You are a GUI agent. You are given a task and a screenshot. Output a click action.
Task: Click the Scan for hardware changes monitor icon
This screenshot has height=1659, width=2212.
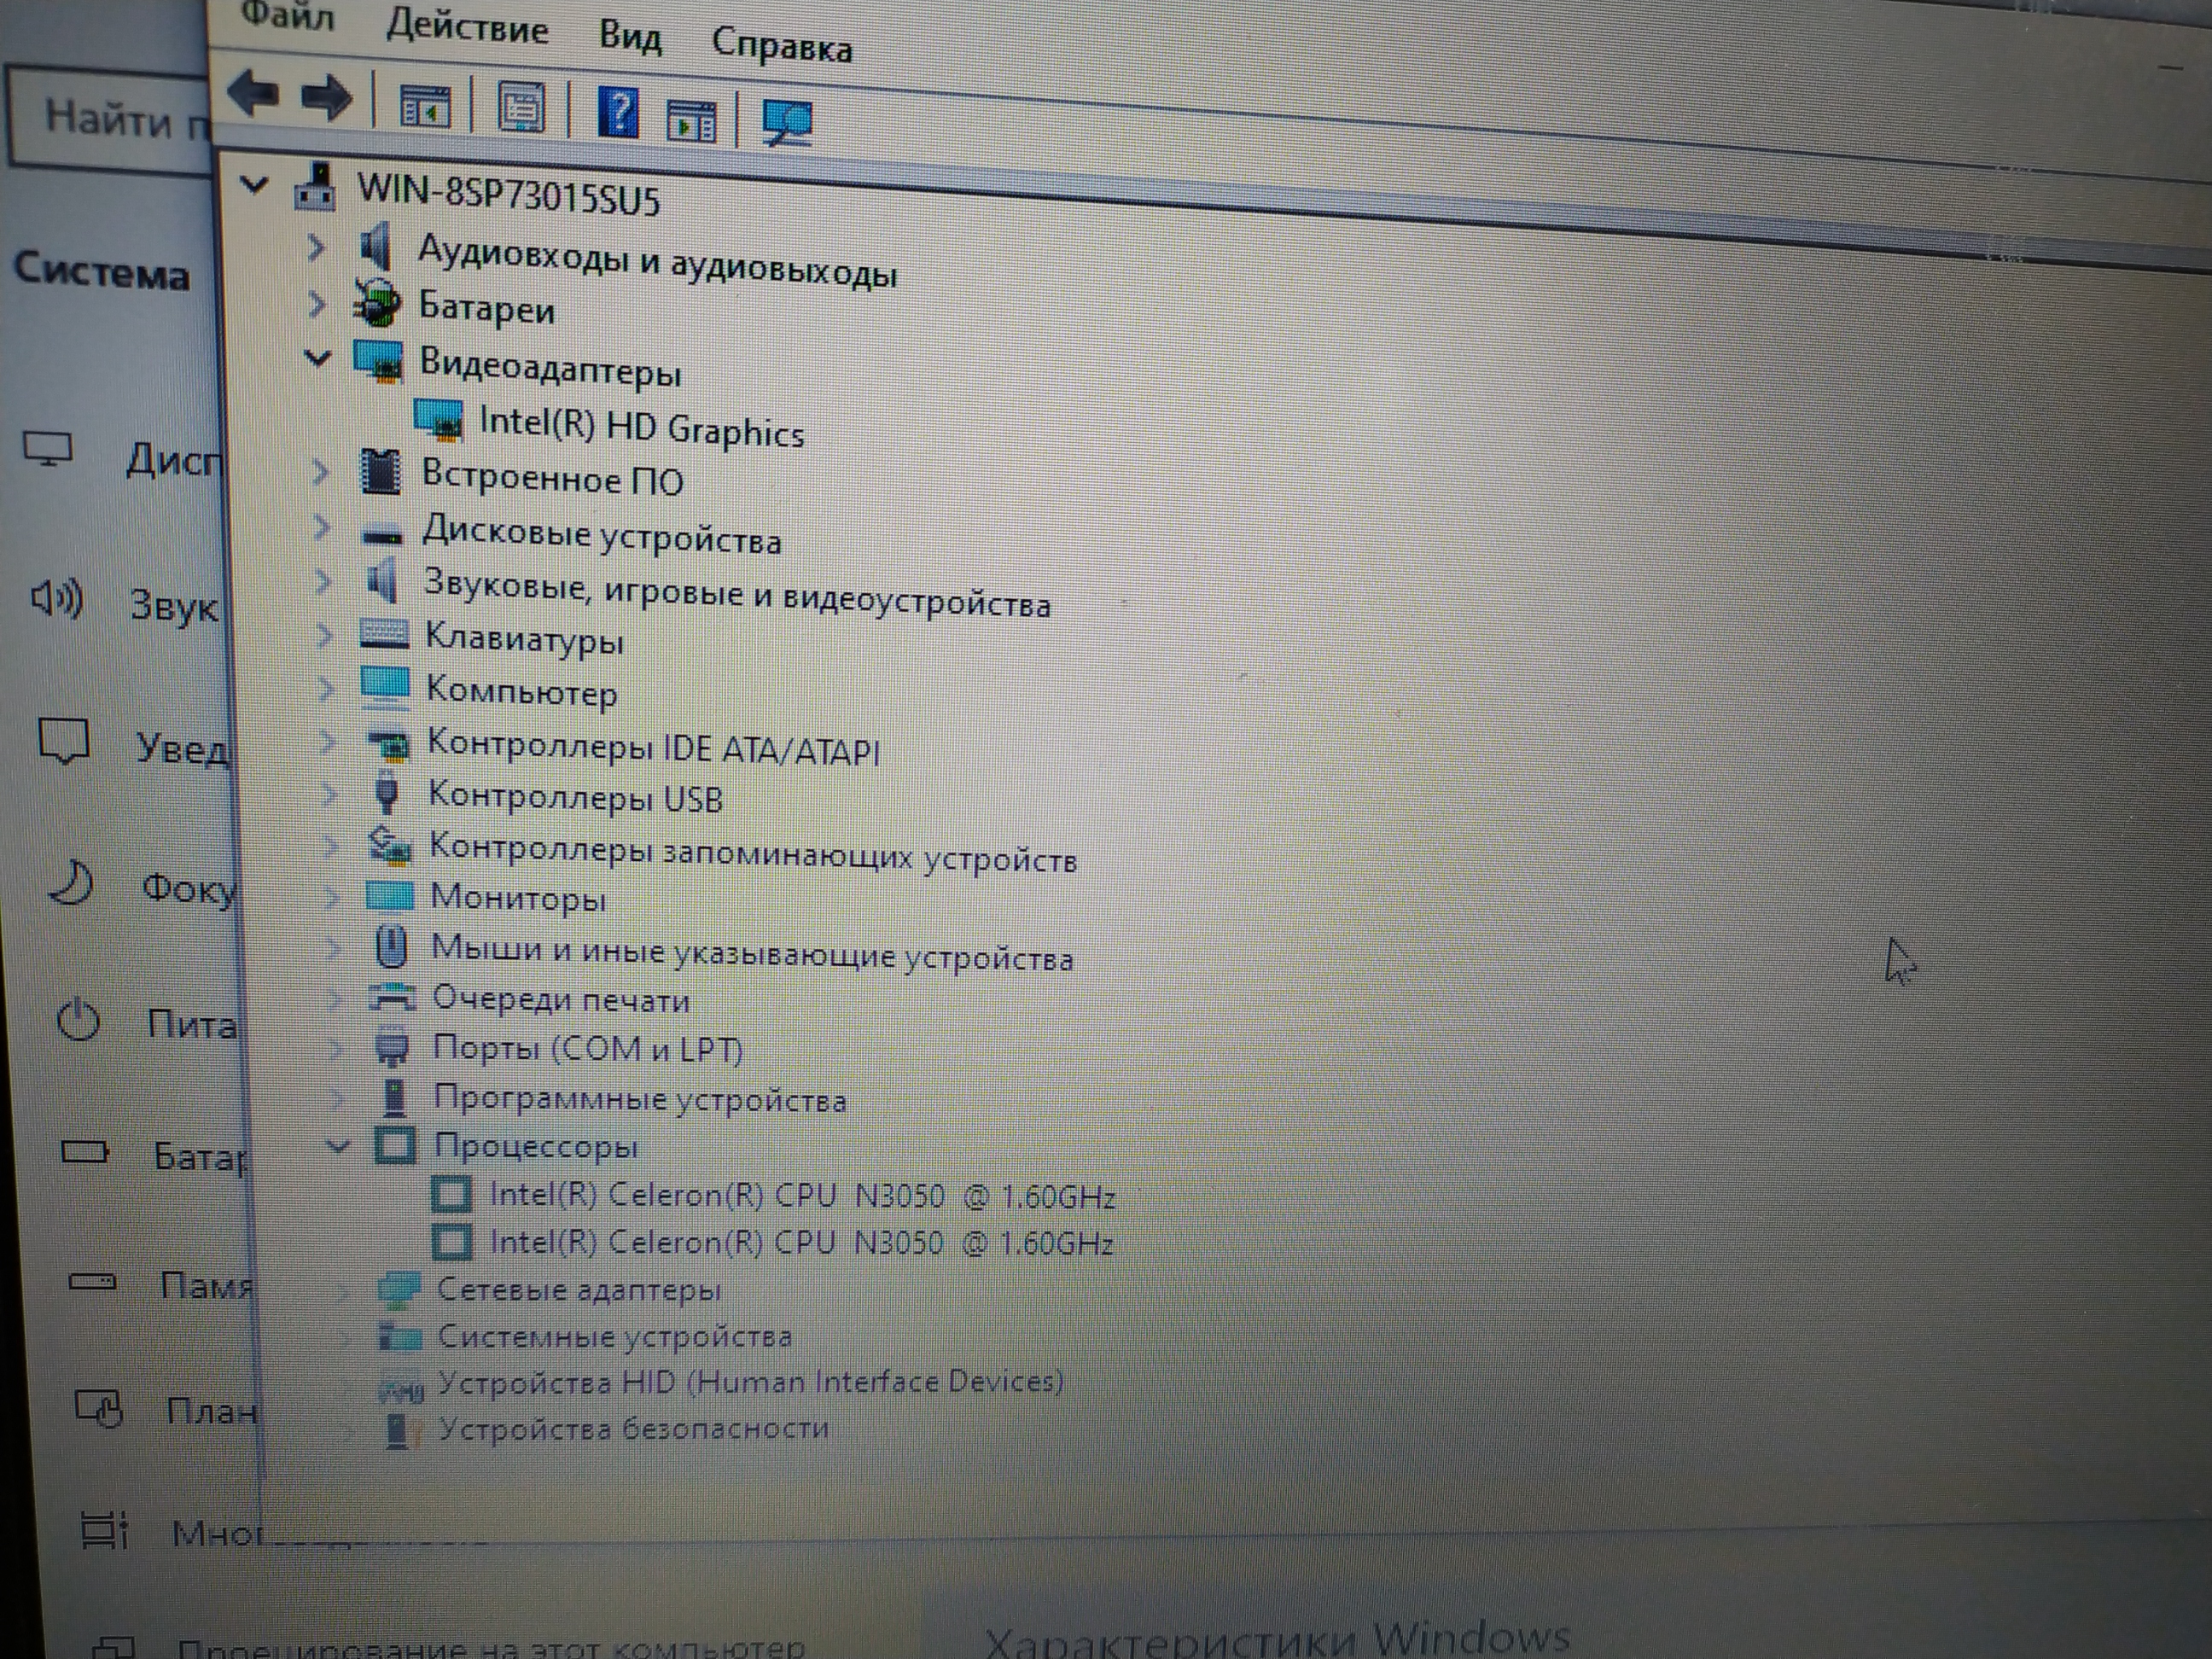pos(787,123)
